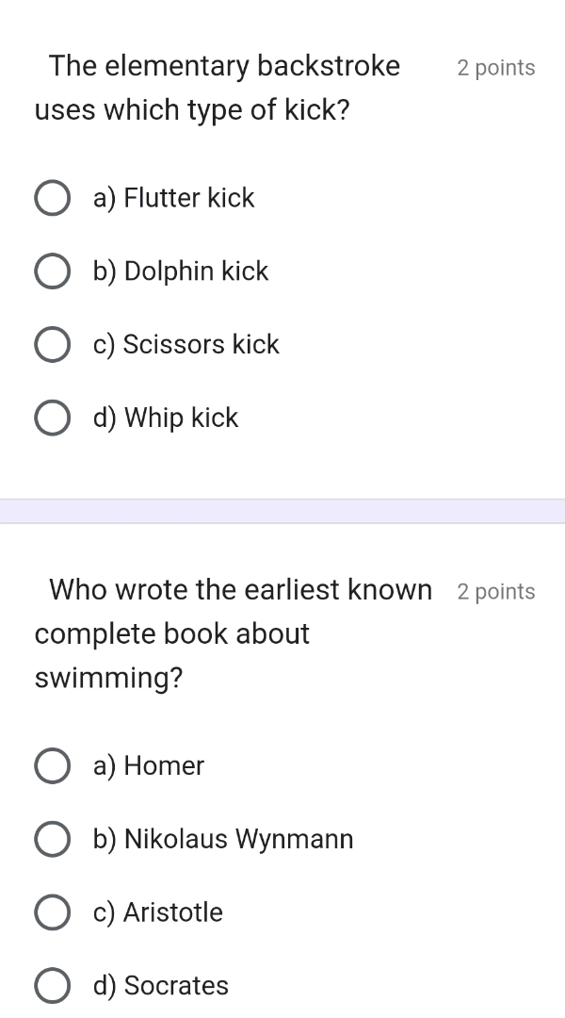Viewport: 565px width, 1018px height.
Task: Pick the 'd) Whip kick' radio button
Action: click(52, 419)
